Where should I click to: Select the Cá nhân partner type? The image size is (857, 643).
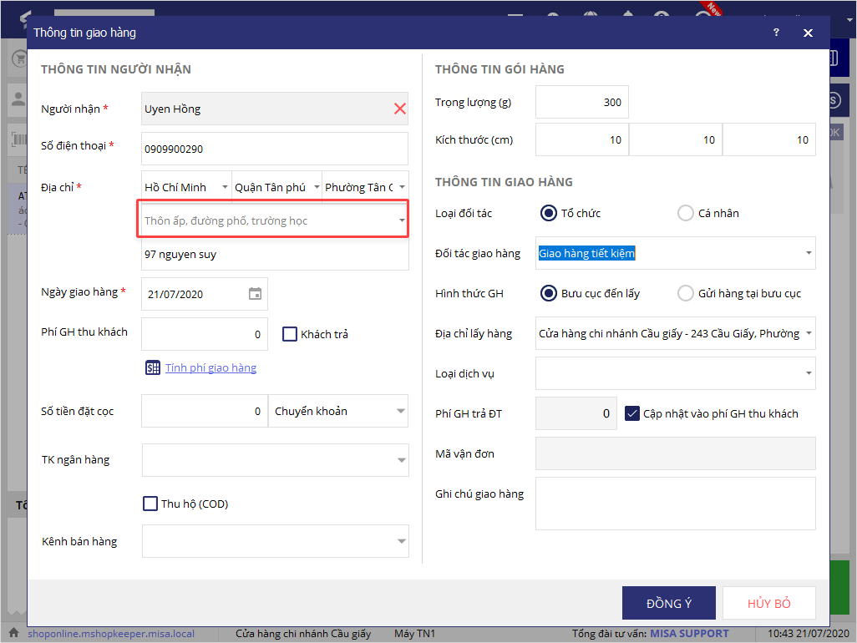[x=685, y=213]
